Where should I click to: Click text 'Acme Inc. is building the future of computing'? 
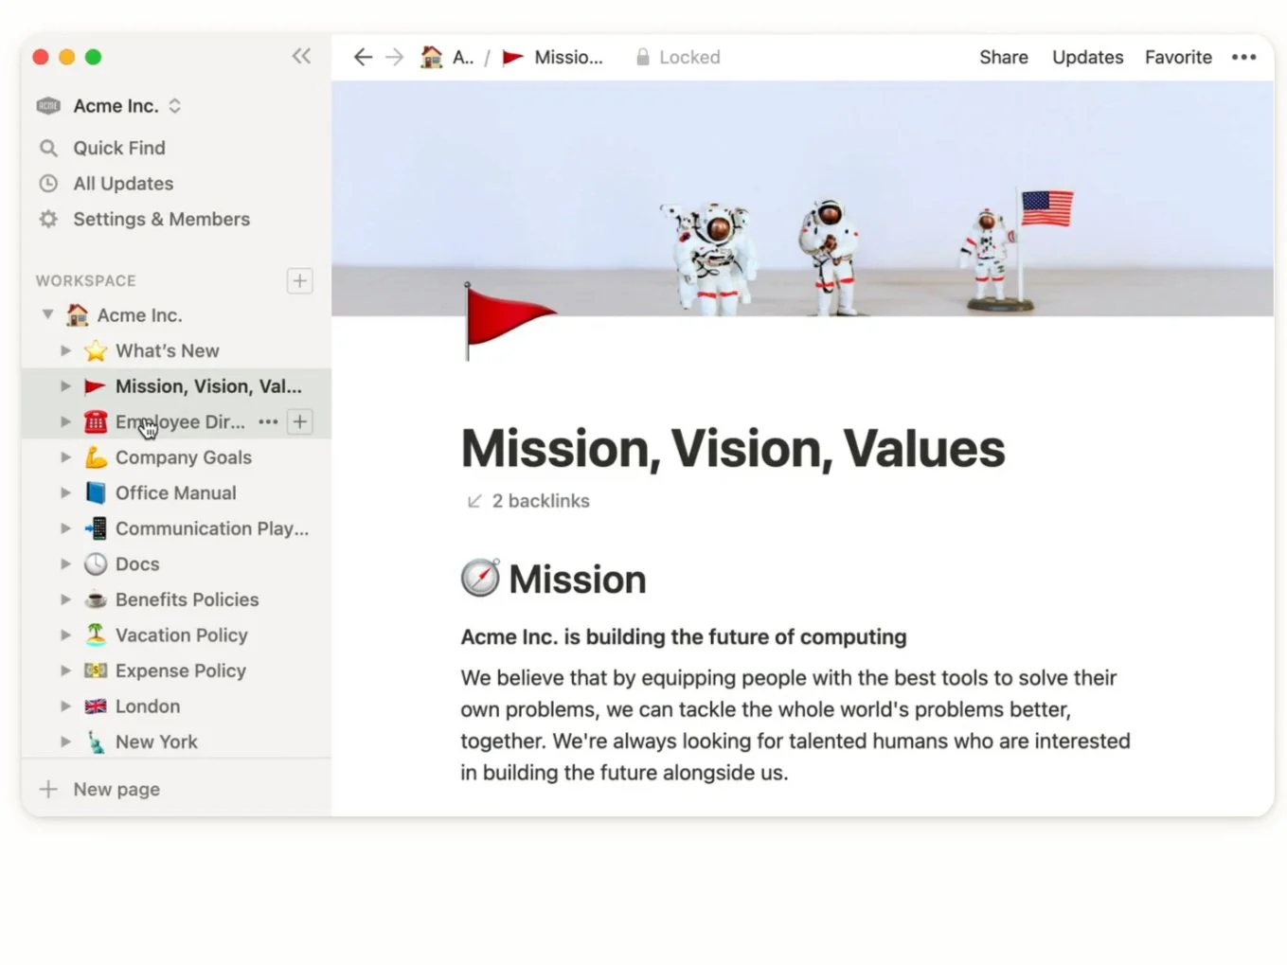(684, 636)
